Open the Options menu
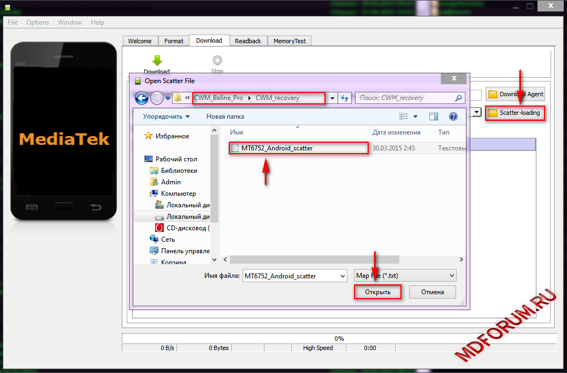The width and height of the screenshot is (567, 373). 38,22
